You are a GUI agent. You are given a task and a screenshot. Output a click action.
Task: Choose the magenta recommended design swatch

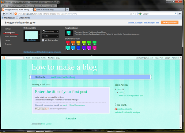[x=89, y=48]
